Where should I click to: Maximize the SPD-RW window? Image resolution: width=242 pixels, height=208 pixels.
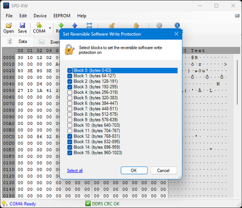(x=216, y=6)
